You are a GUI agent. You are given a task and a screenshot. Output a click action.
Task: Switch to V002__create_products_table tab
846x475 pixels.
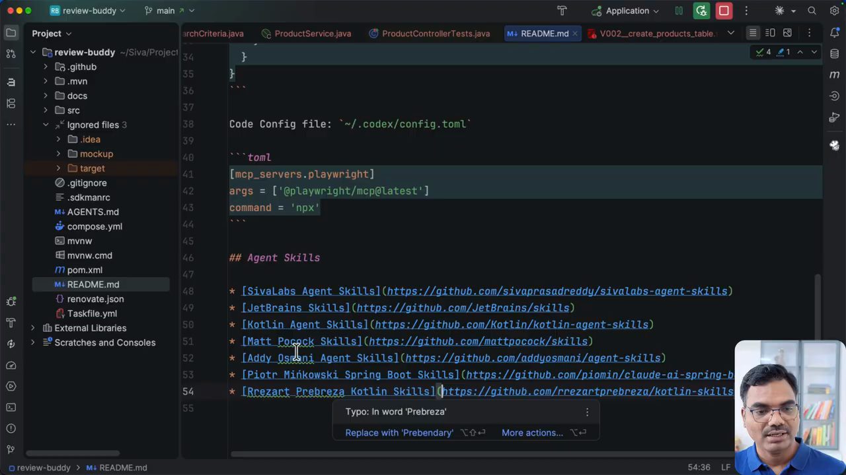click(x=650, y=34)
